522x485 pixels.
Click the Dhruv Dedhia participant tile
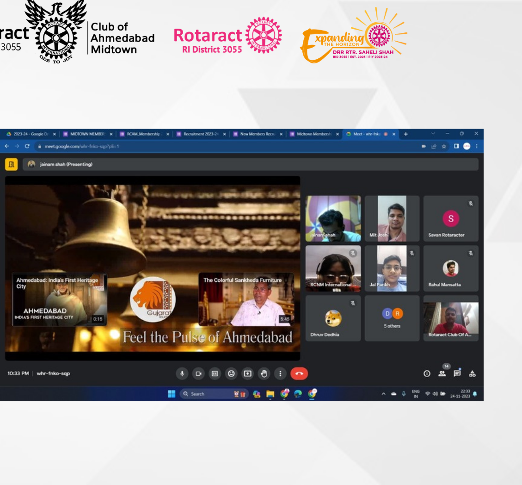pyautogui.click(x=333, y=318)
